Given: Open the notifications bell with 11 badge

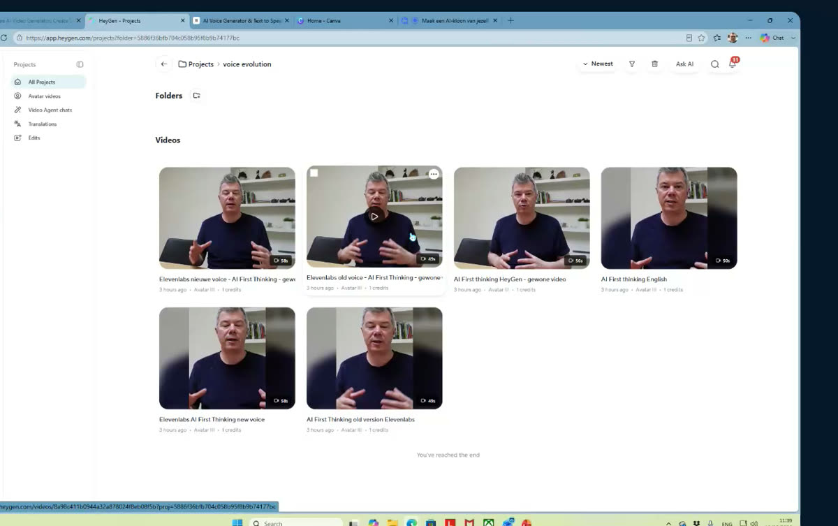Looking at the screenshot, I should [733, 63].
